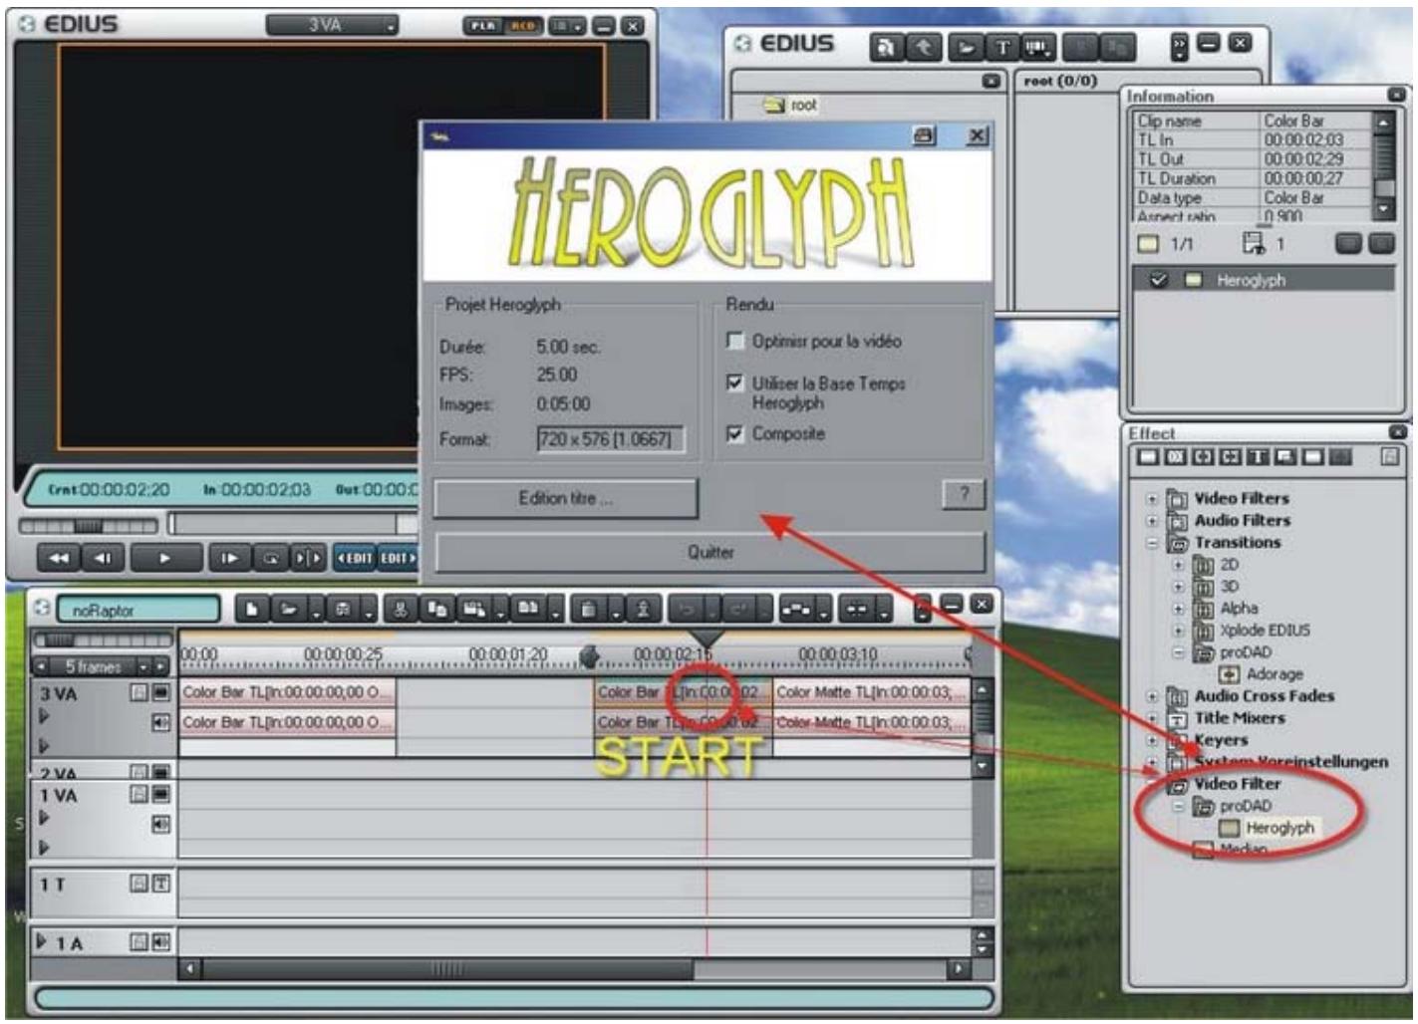The image size is (1418, 1024).
Task: Jump to the next edit point
Action: point(398,558)
